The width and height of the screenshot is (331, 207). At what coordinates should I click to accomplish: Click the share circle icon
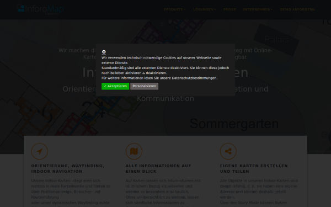228,151
